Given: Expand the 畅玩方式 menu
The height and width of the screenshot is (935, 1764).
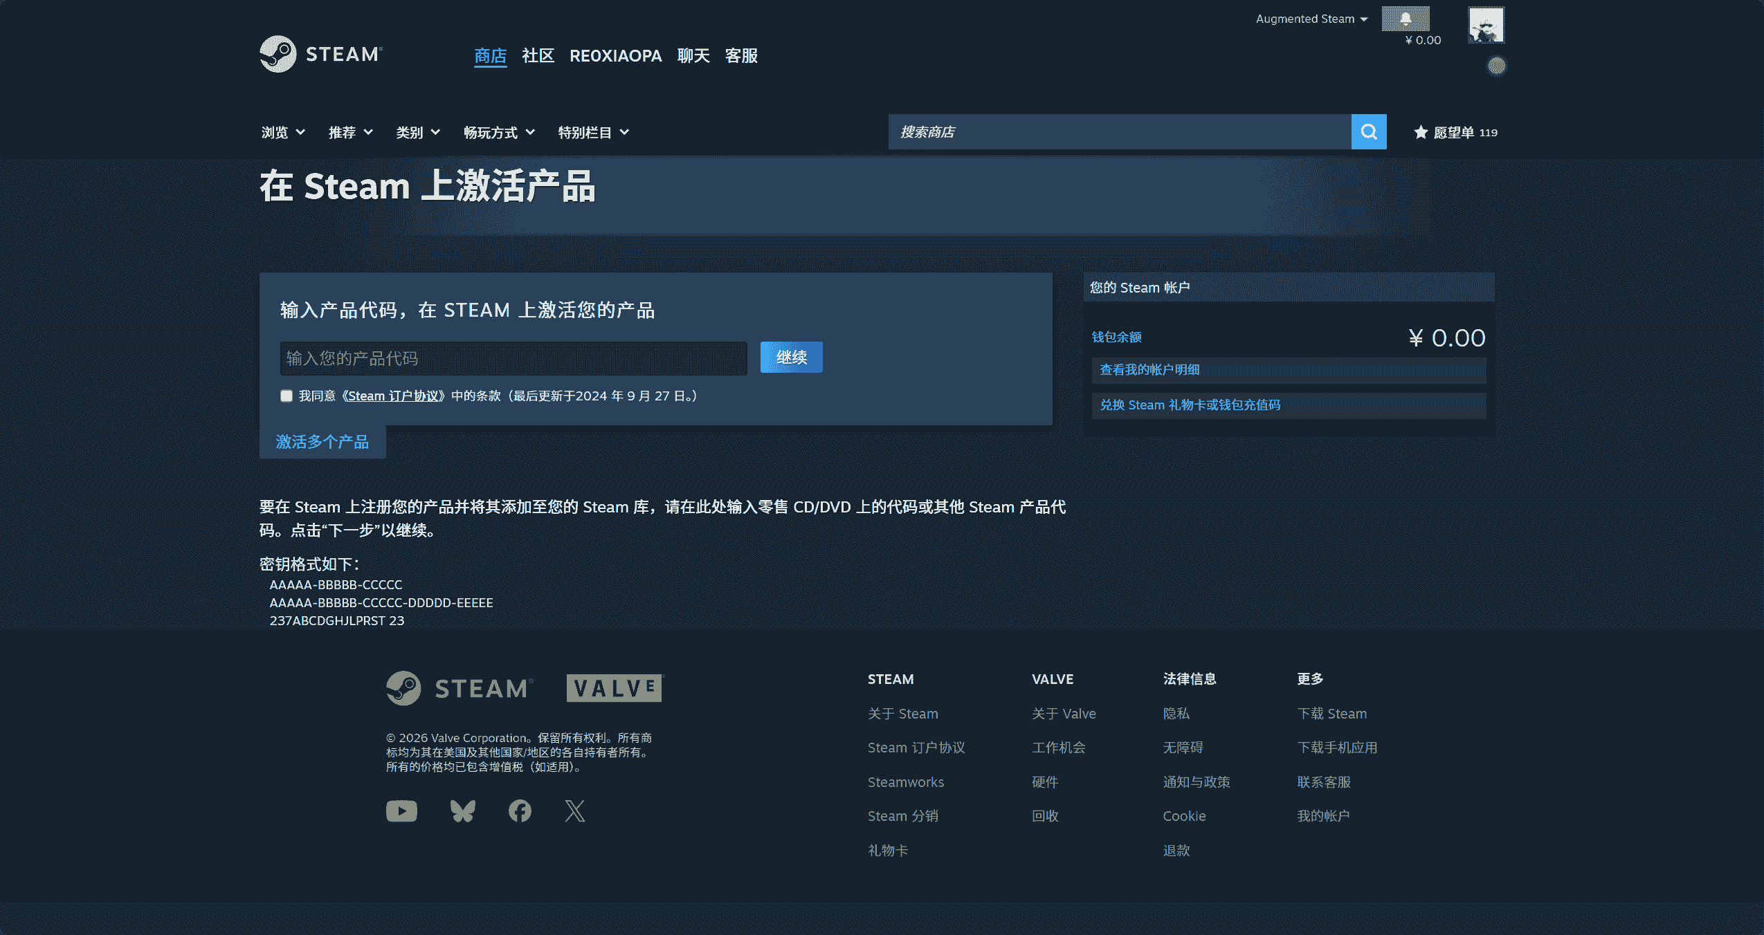Looking at the screenshot, I should click(499, 132).
